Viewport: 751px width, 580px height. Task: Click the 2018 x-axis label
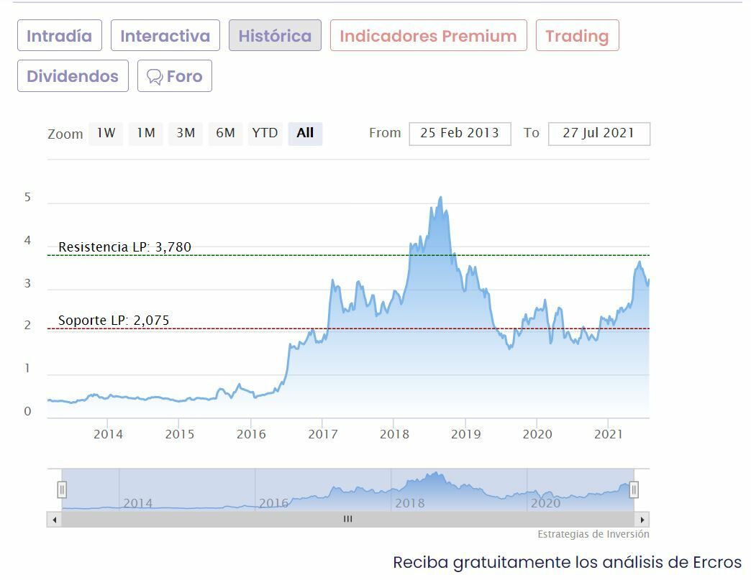[394, 434]
